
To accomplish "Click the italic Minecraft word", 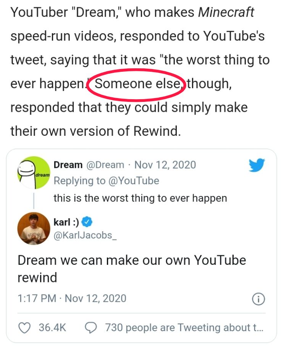I will click(x=226, y=12).
